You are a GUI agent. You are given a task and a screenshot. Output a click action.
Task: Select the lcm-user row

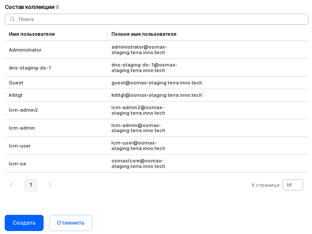(20, 146)
